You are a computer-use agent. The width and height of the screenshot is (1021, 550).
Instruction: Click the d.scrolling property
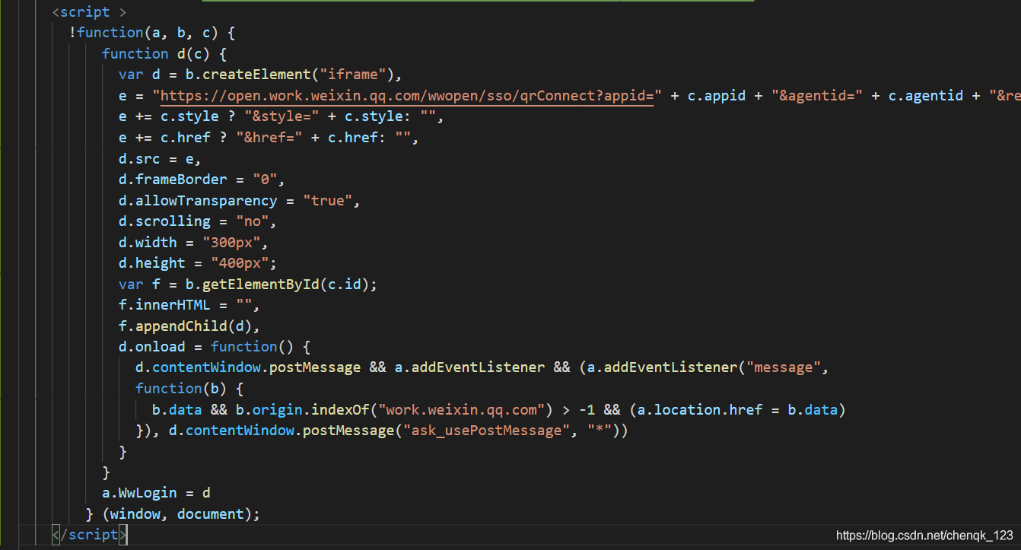click(x=164, y=221)
